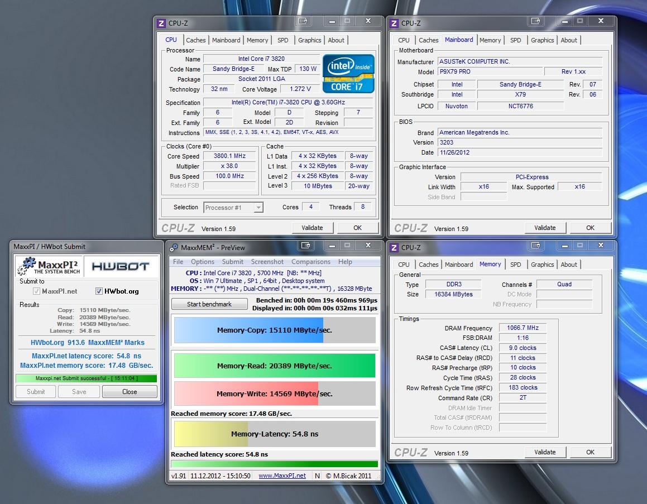Click the extra toolbar icon in MaxxMEM title bar
This screenshot has height=504, width=647.
pyautogui.click(x=305, y=246)
